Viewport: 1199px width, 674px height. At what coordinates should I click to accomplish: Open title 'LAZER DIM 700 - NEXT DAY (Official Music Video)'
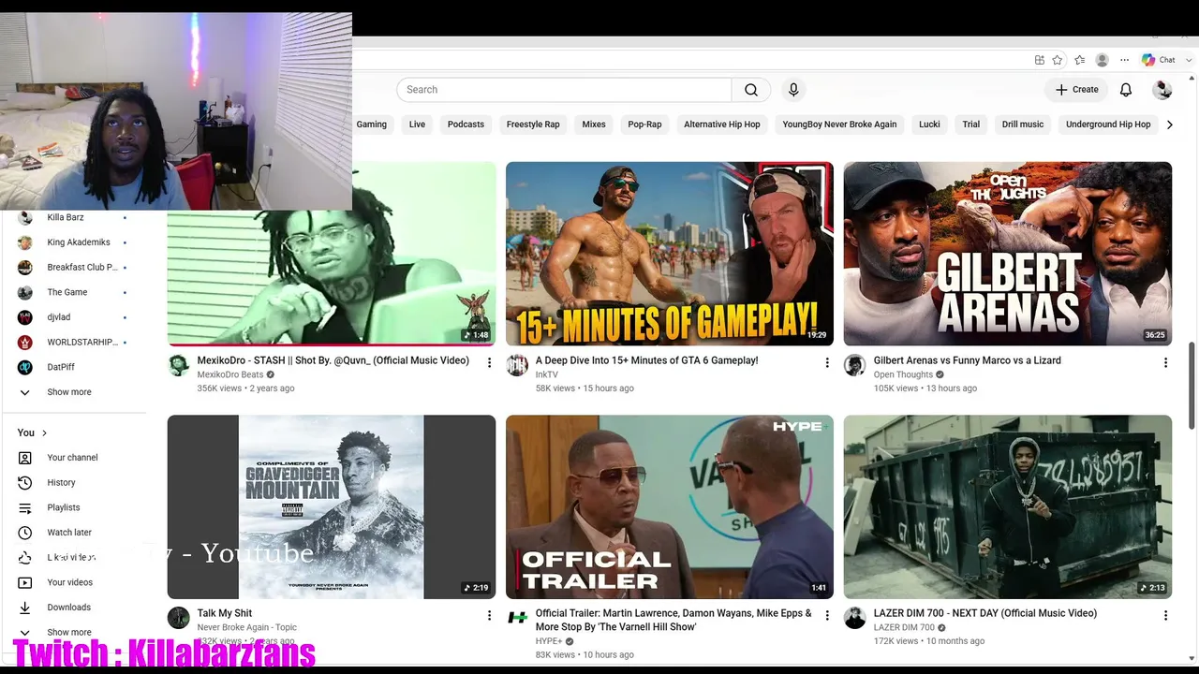point(984,613)
